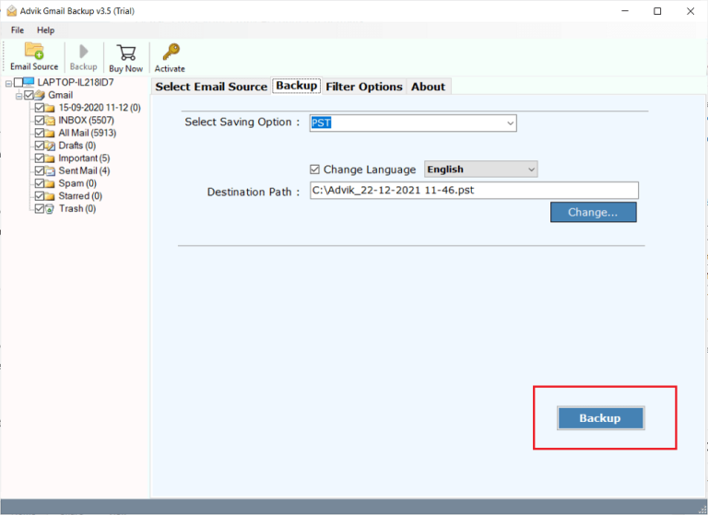Click the greyed Backup toolbar icon
This screenshot has width=708, height=515.
(x=83, y=52)
